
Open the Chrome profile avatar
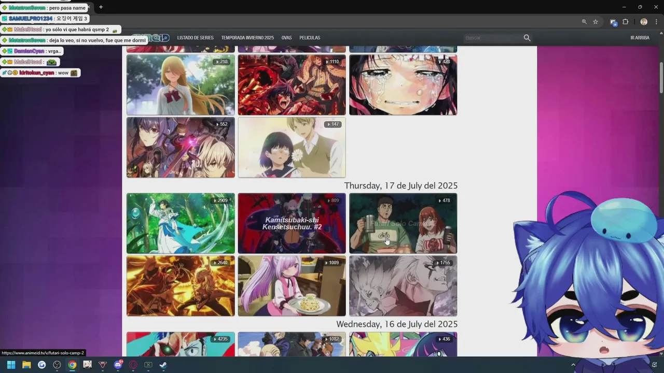(644, 22)
